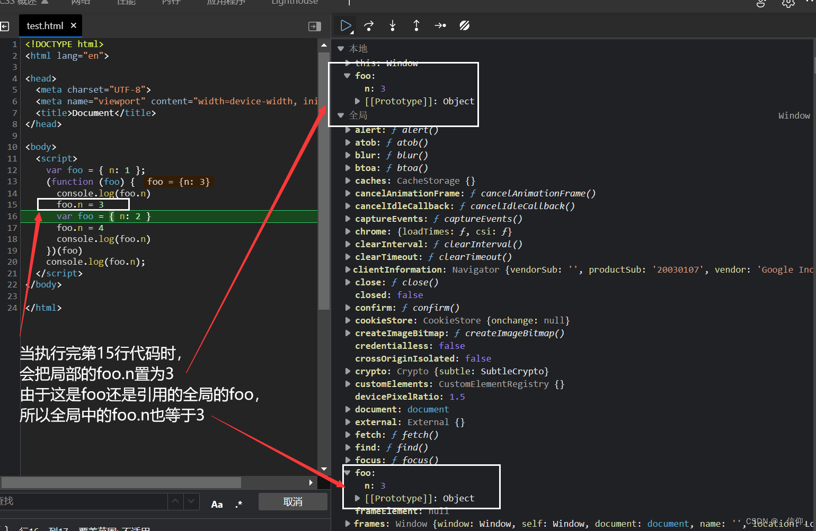Hide the debugger sidebar icon
This screenshot has height=531, width=816.
click(x=315, y=26)
